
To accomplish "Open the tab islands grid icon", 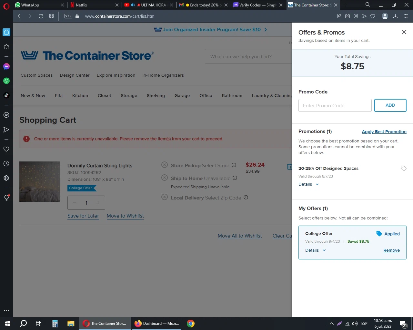I will point(51,16).
